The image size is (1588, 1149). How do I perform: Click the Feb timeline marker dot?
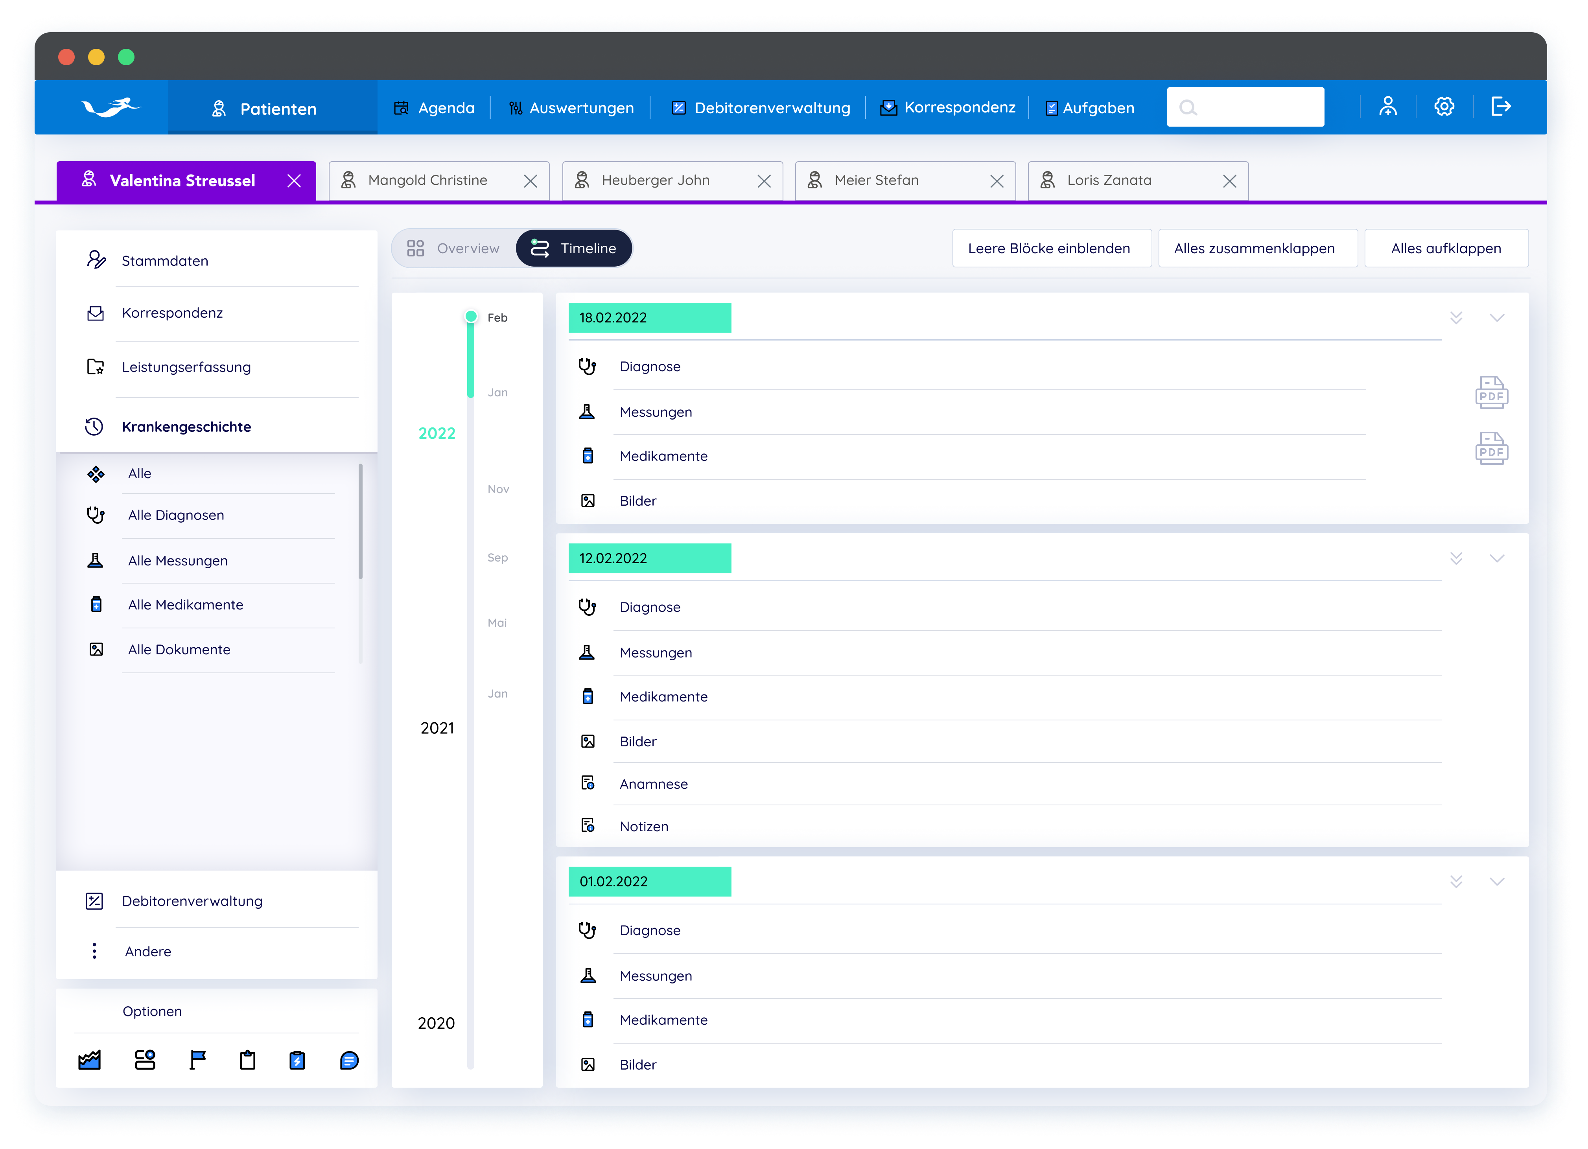click(x=471, y=317)
